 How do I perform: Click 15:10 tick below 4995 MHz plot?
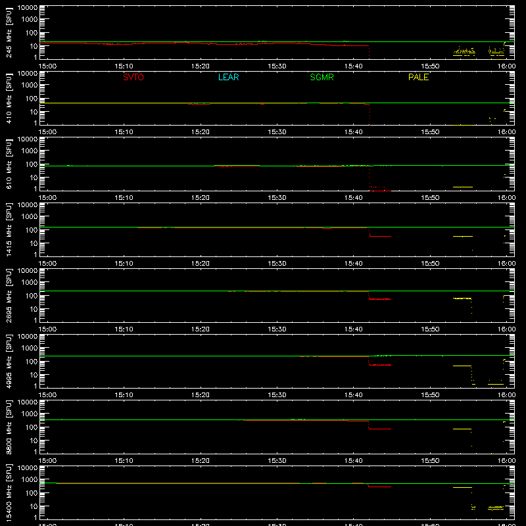(124, 395)
